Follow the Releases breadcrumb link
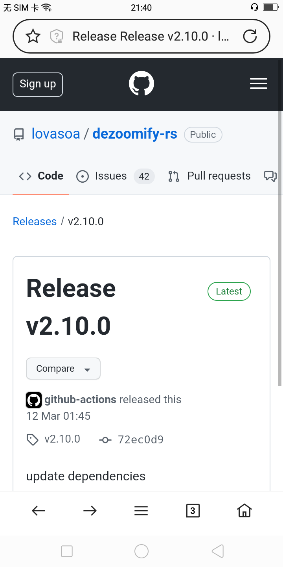The image size is (283, 567). [x=35, y=221]
